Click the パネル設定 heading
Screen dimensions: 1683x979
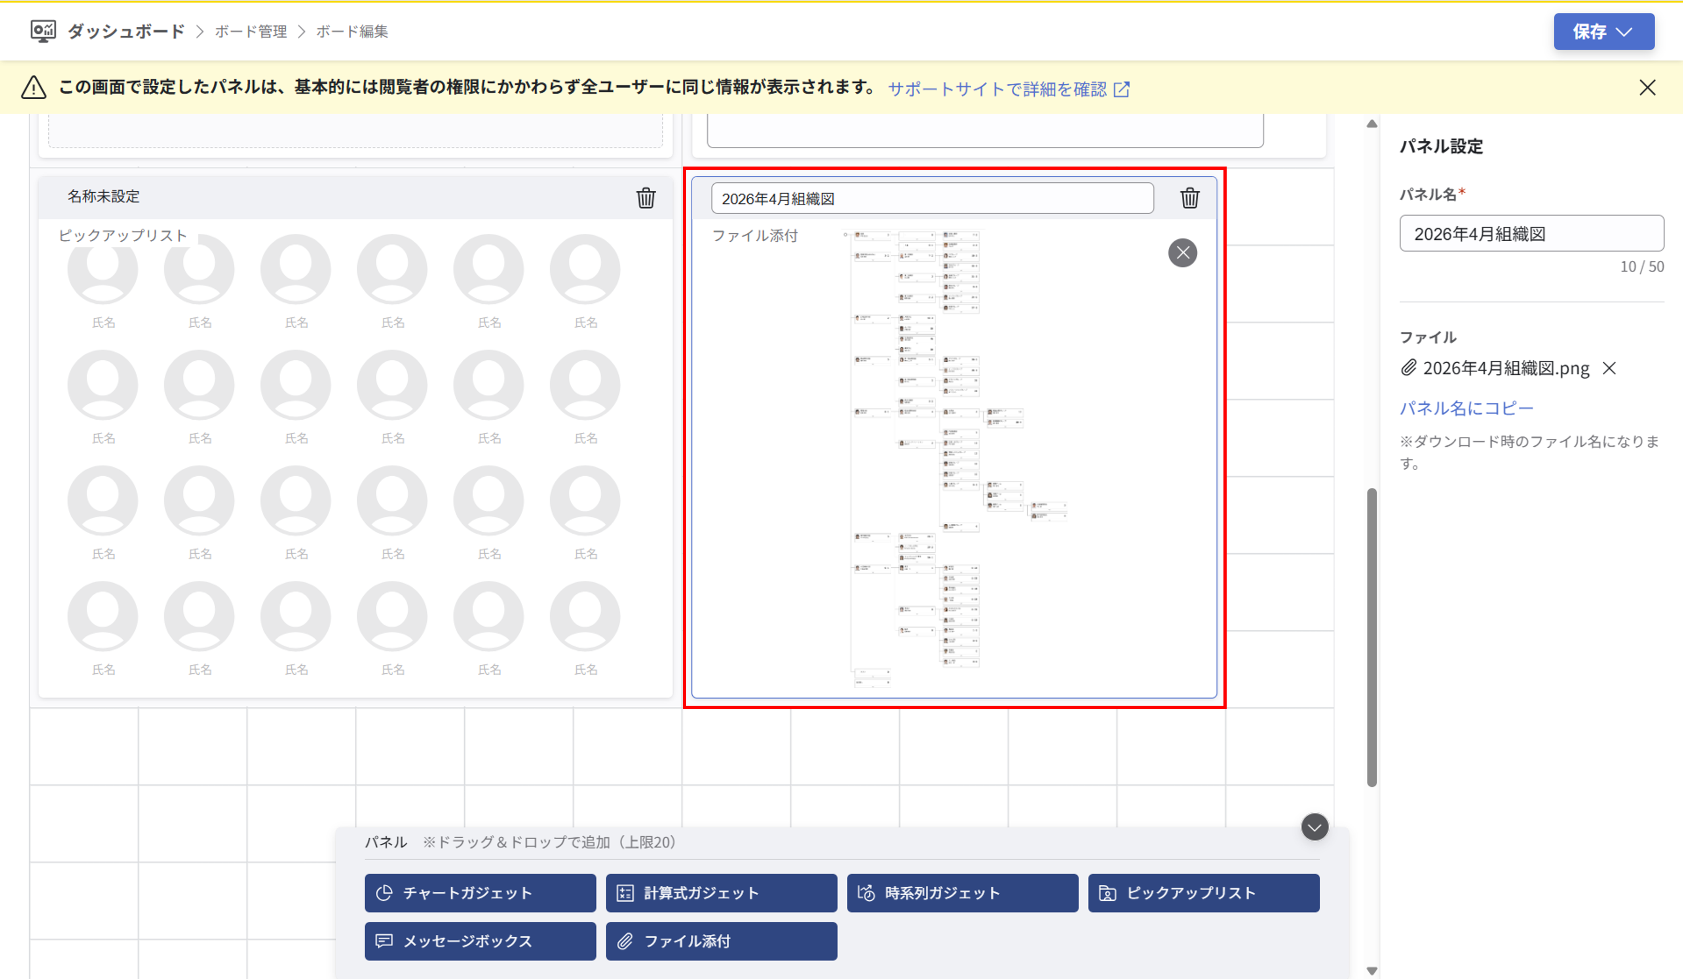[x=1441, y=146]
